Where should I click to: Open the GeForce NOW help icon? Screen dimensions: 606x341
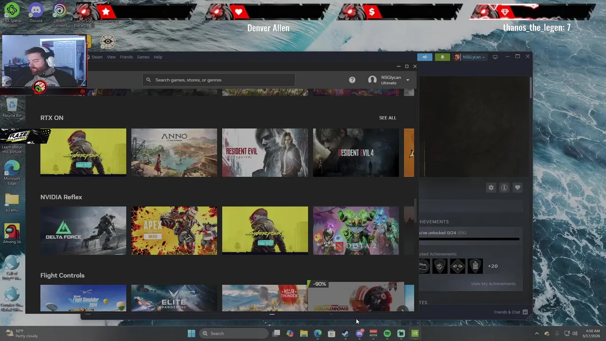pyautogui.click(x=352, y=80)
